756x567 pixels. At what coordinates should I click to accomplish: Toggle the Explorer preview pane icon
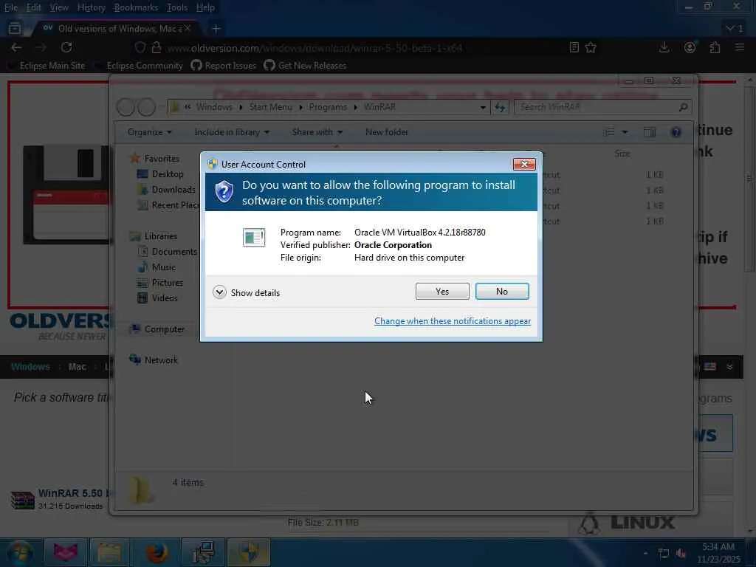tap(650, 132)
